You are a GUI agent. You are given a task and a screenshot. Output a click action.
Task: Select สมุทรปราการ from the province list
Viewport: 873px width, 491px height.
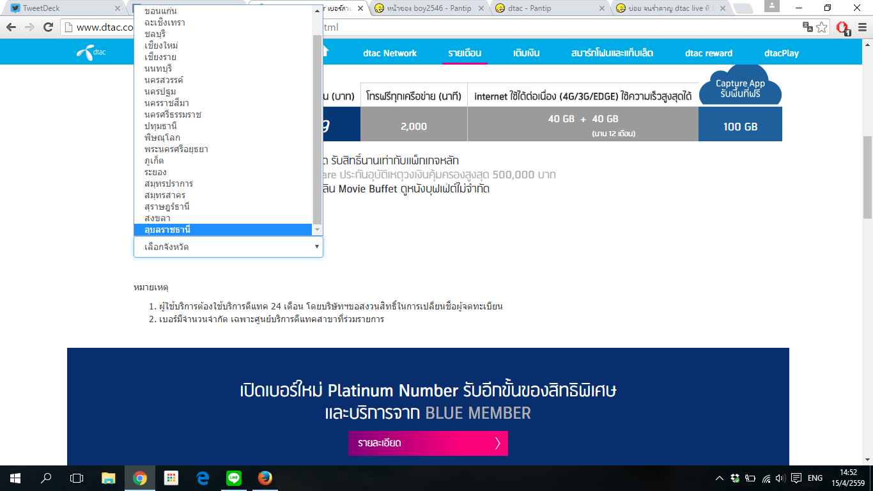click(x=223, y=183)
